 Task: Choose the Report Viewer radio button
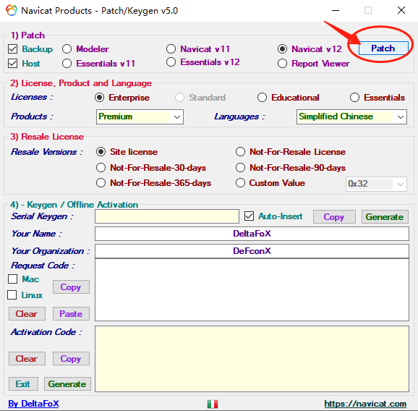coord(282,64)
